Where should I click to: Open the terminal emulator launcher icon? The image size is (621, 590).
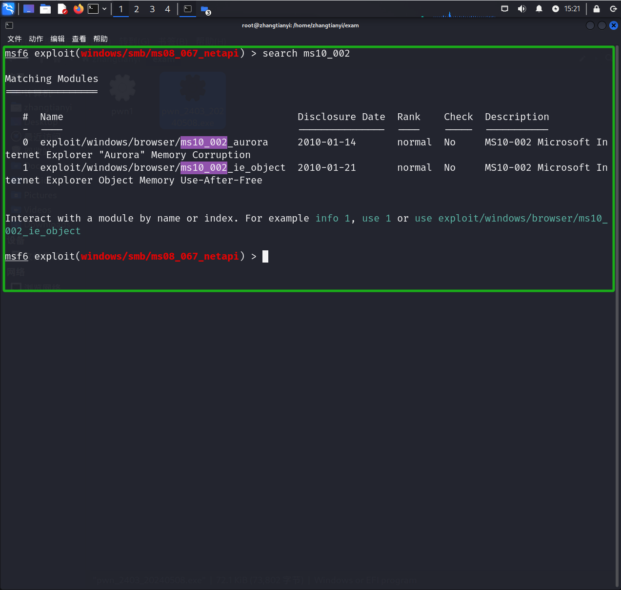click(x=93, y=9)
